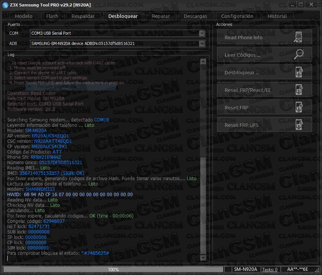Open the Respaldar tab
This screenshot has height=275, width=322.
click(83, 16)
